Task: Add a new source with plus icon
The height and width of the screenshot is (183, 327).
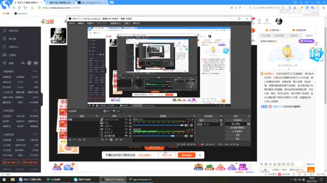Action: (102, 139)
